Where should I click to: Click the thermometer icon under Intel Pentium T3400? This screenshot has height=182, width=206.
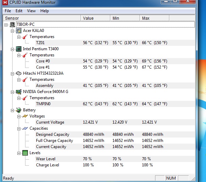pos(25,55)
